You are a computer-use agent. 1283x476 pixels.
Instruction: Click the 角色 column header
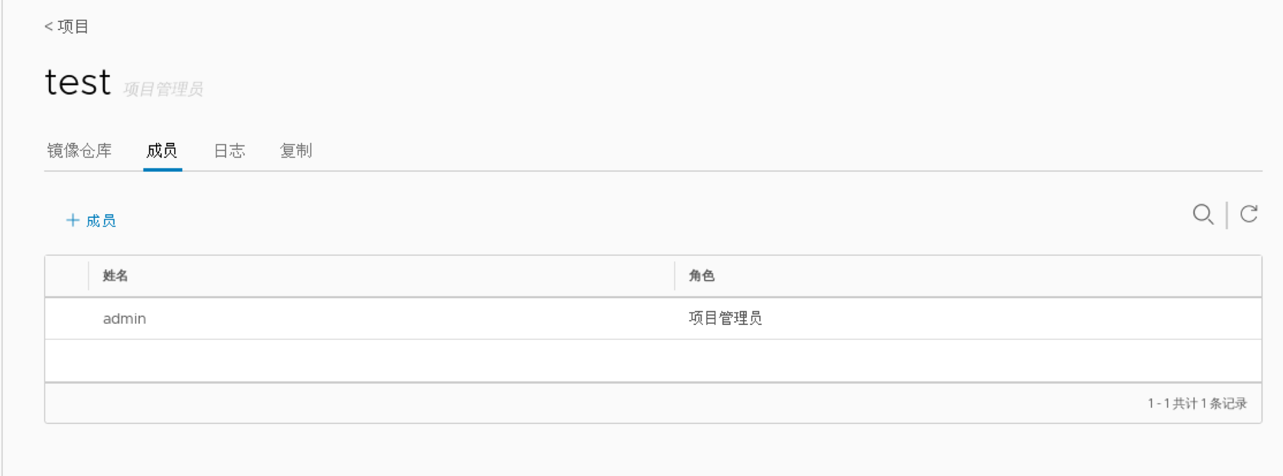[702, 276]
